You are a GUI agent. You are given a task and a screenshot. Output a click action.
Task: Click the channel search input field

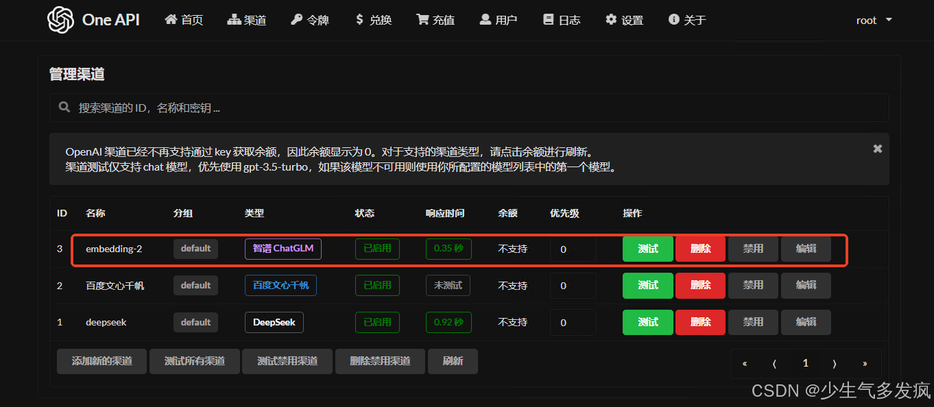[469, 108]
